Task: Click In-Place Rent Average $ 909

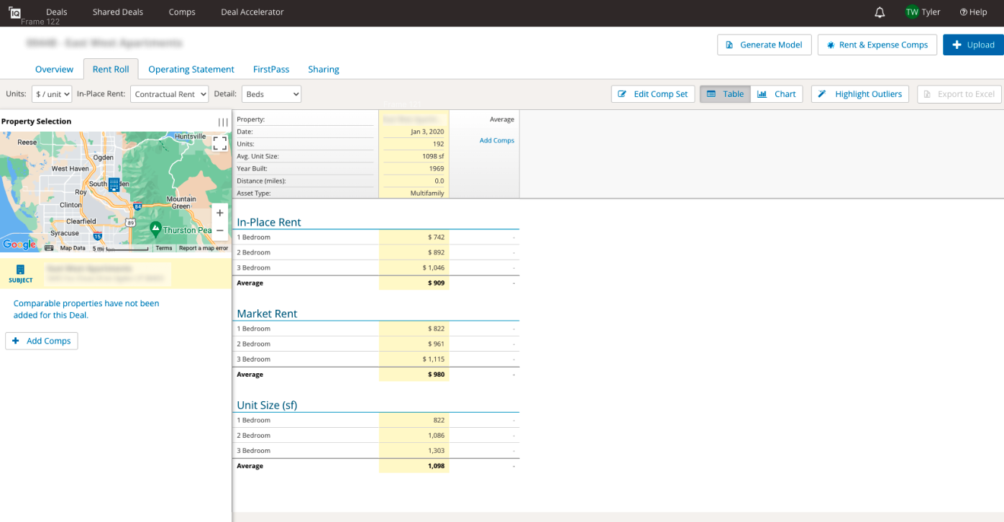Action: tap(436, 283)
